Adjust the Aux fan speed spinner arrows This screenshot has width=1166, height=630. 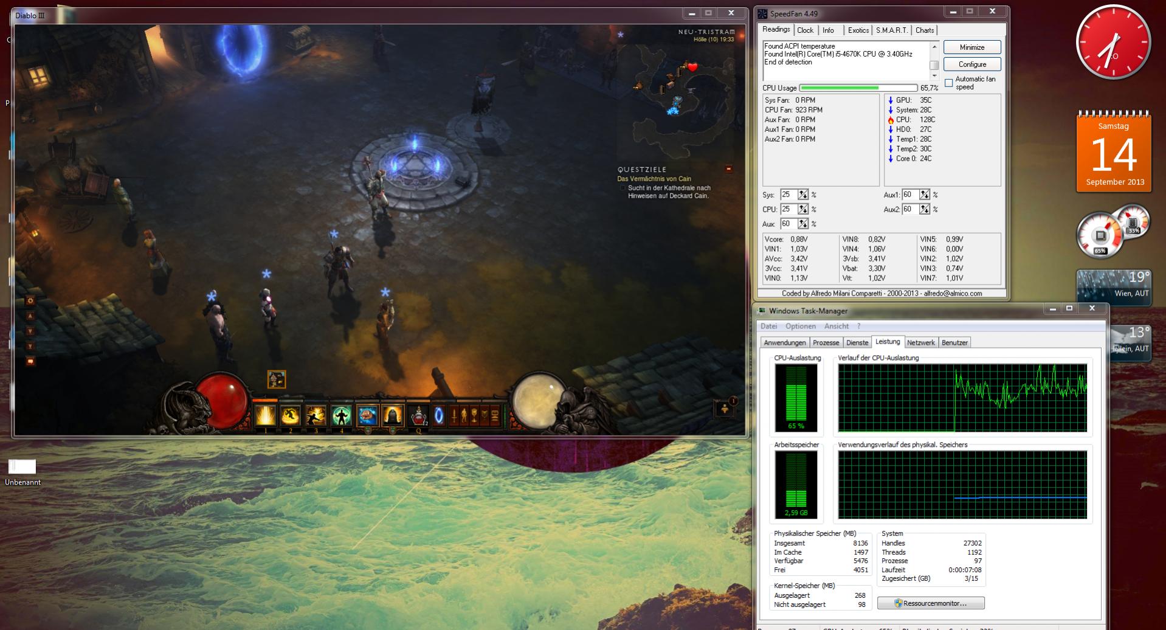803,224
